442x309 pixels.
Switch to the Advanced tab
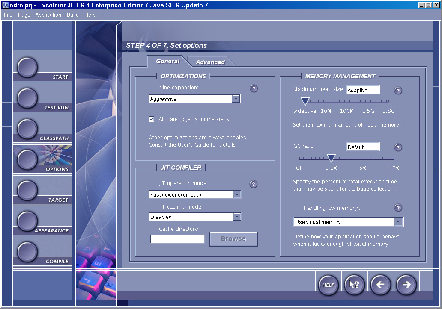click(210, 62)
